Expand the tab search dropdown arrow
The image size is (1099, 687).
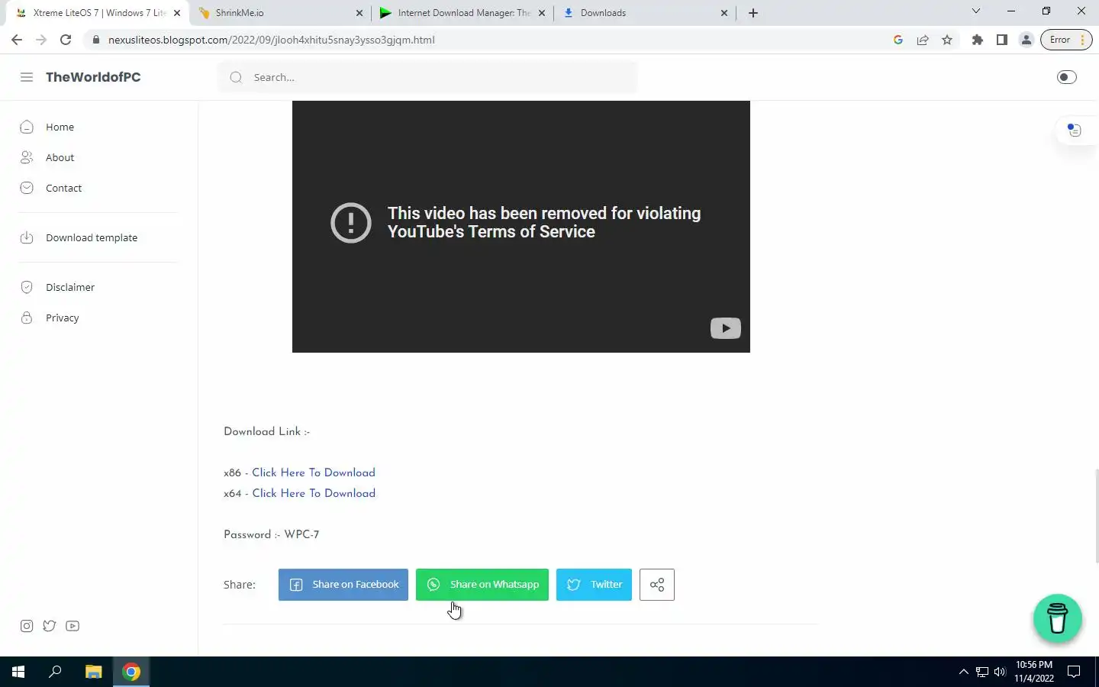pyautogui.click(x=975, y=11)
